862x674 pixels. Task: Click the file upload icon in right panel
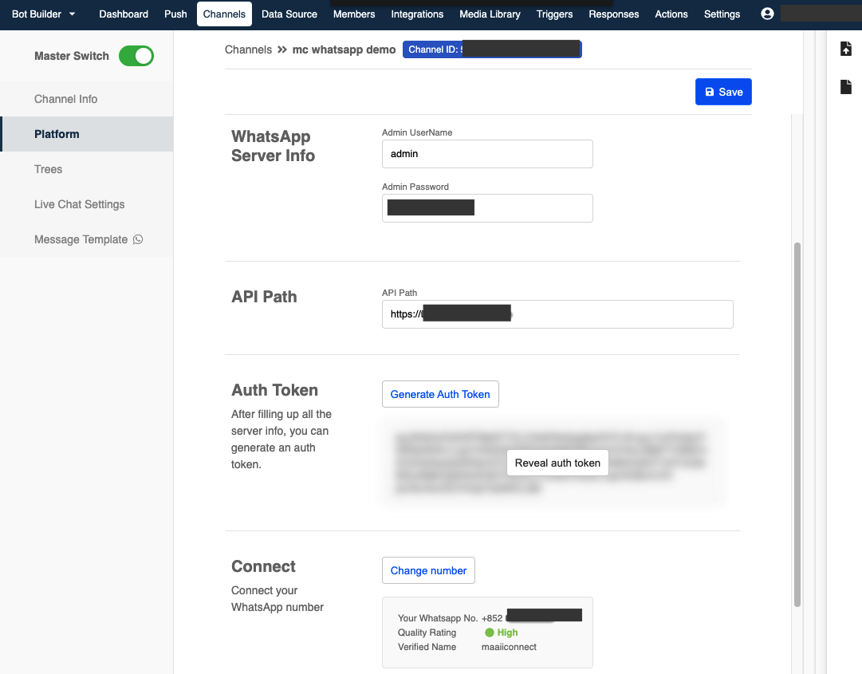point(846,49)
